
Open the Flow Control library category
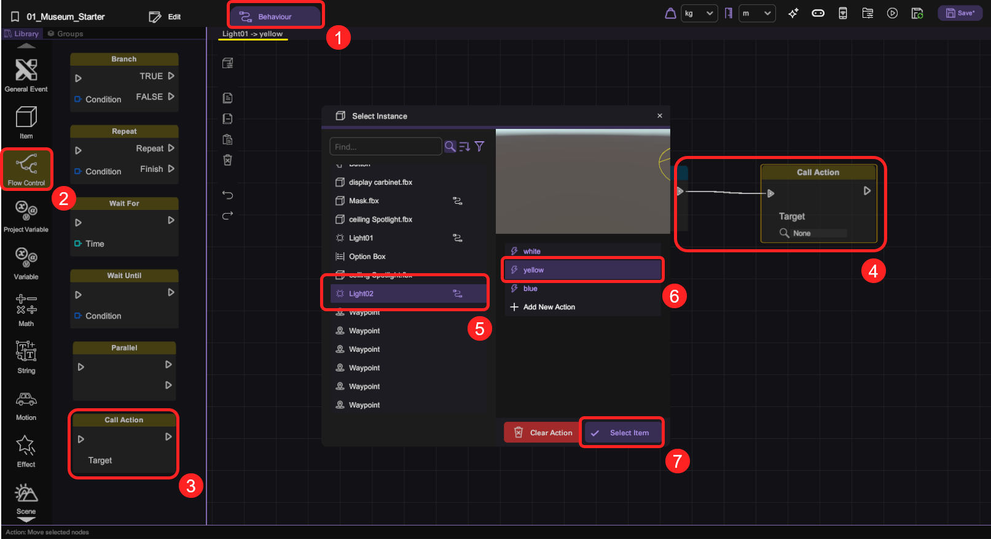26,168
